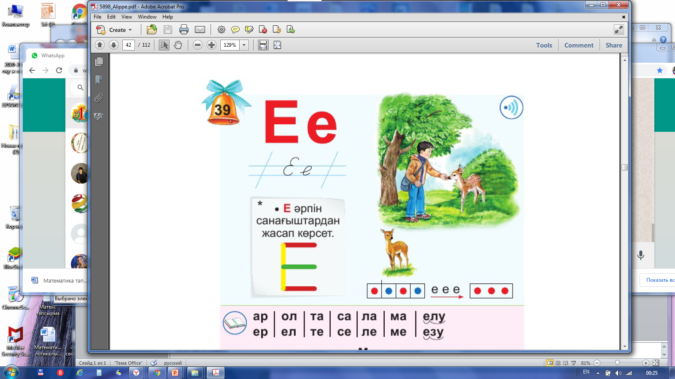Click the zoom percentage field showing 129%
The width and height of the screenshot is (675, 379).
coord(230,45)
